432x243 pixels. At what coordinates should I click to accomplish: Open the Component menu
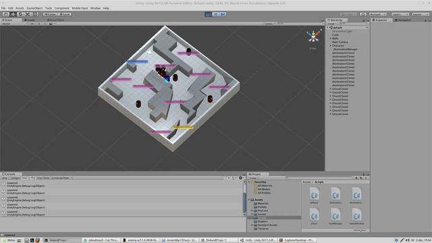(x=61, y=8)
